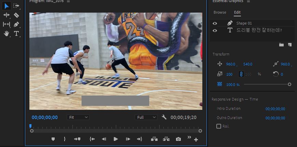Click the Position Y value 540.0

pyautogui.click(x=247, y=64)
